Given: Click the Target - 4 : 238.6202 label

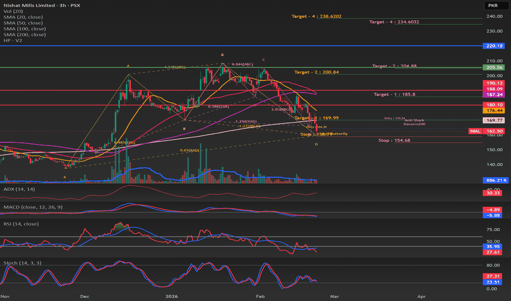Looking at the screenshot, I should [x=316, y=16].
